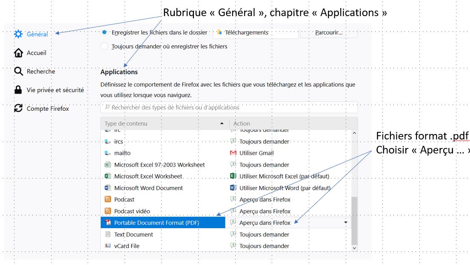Select the Text Document row
The image size is (470, 265).
[226, 234]
